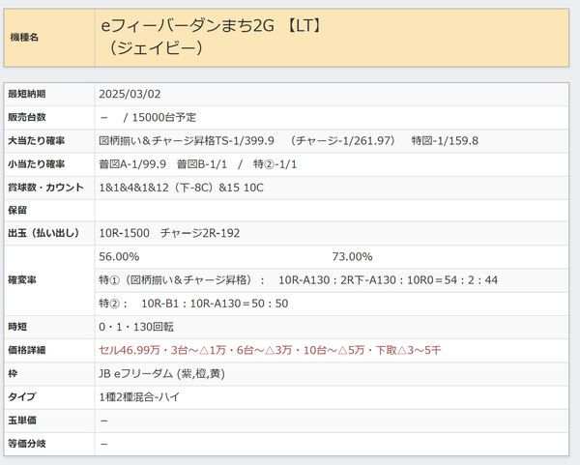Select the 枠 row label

click(13, 373)
